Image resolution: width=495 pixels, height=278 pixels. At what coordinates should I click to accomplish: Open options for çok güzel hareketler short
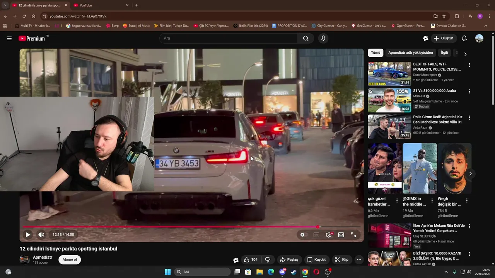tap(397, 201)
